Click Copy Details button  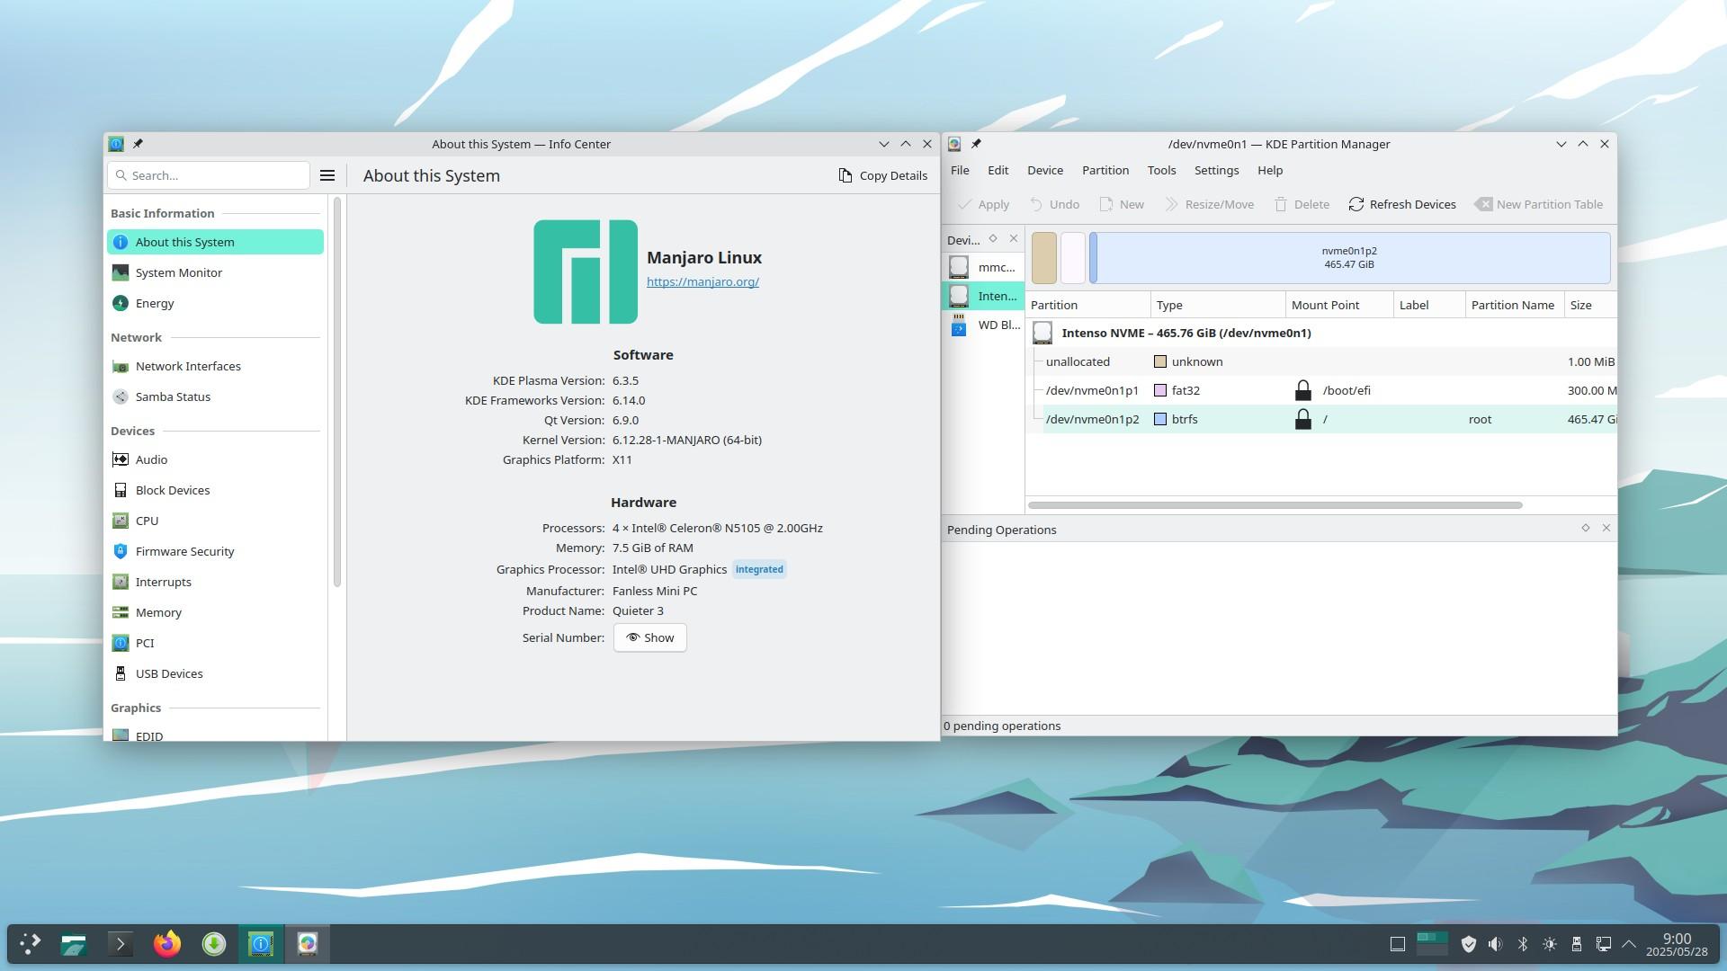pos(882,175)
